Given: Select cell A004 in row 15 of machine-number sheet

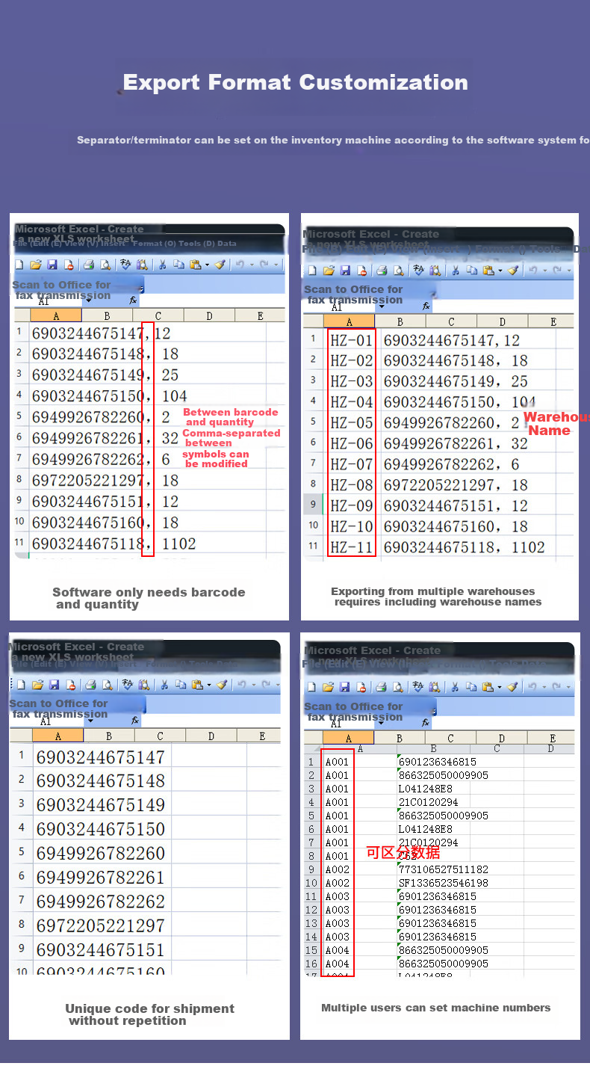Looking at the screenshot, I should click(x=338, y=951).
